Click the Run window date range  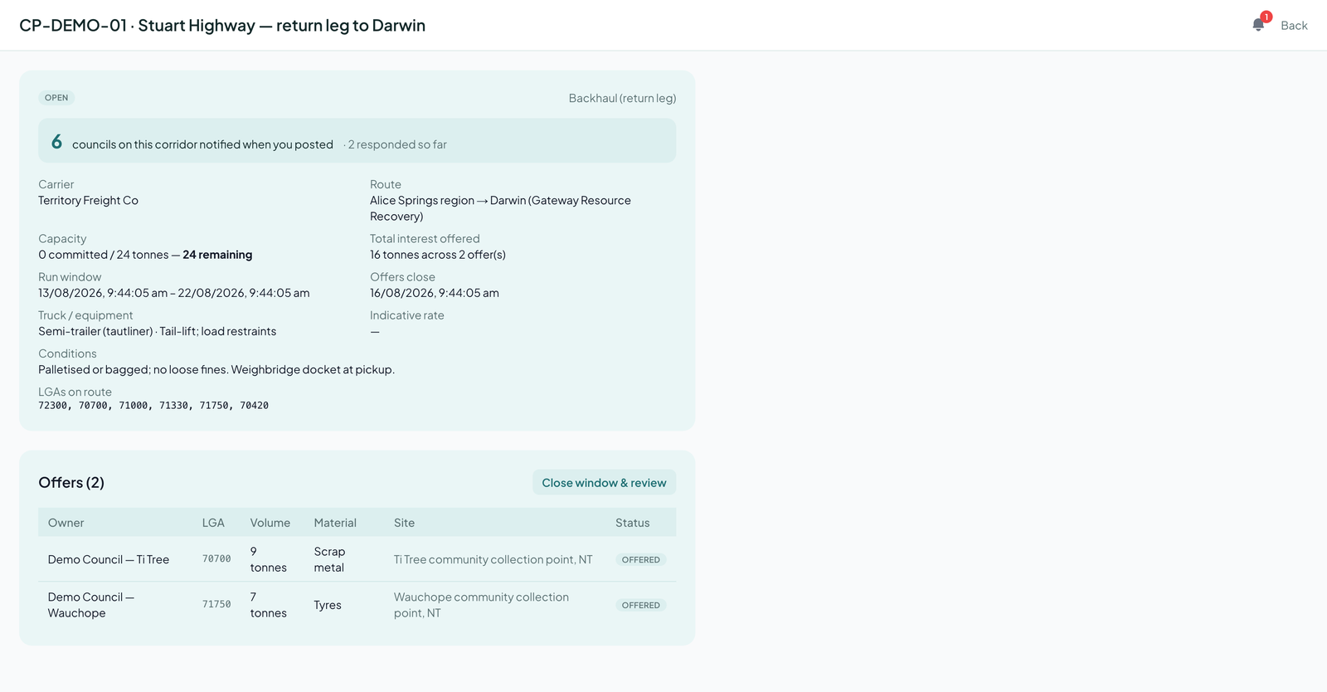(x=174, y=293)
